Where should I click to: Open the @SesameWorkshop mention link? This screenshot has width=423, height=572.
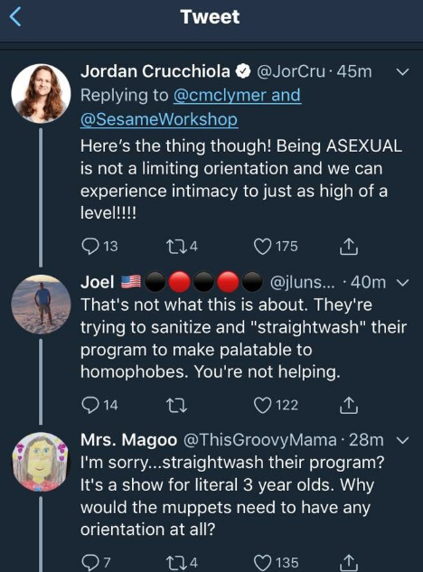(159, 119)
